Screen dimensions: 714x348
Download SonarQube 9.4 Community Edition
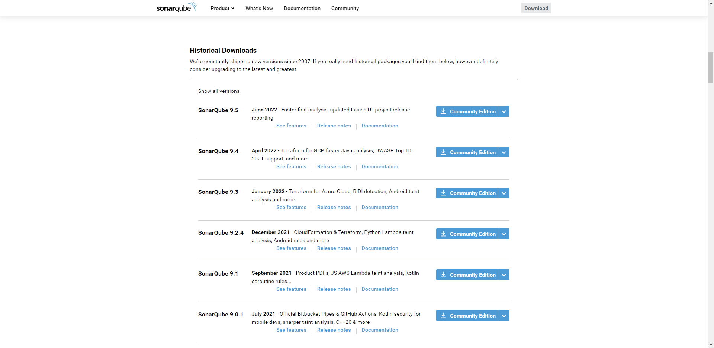pyautogui.click(x=467, y=152)
